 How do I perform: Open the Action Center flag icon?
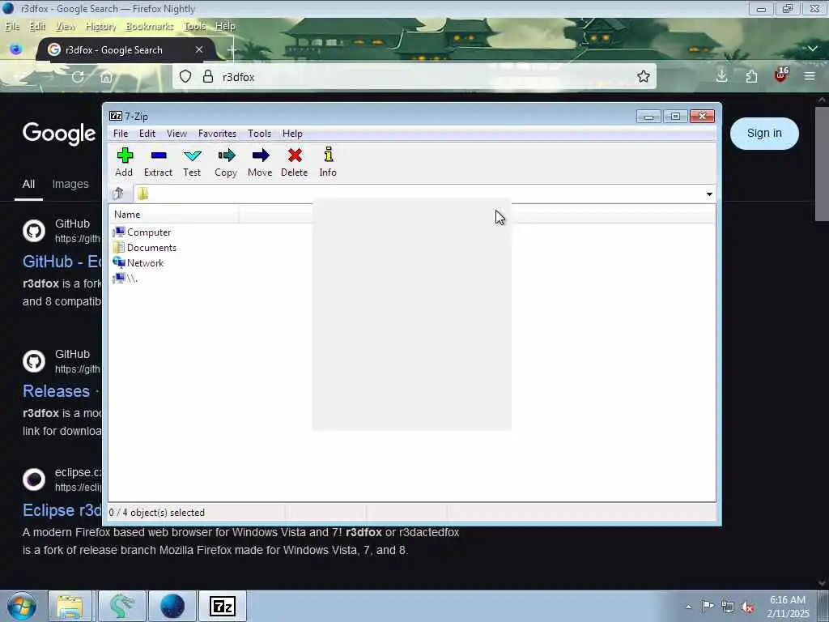coord(708,606)
